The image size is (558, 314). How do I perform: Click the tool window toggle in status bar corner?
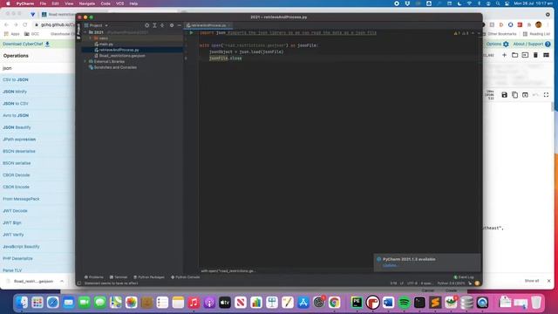79,283
